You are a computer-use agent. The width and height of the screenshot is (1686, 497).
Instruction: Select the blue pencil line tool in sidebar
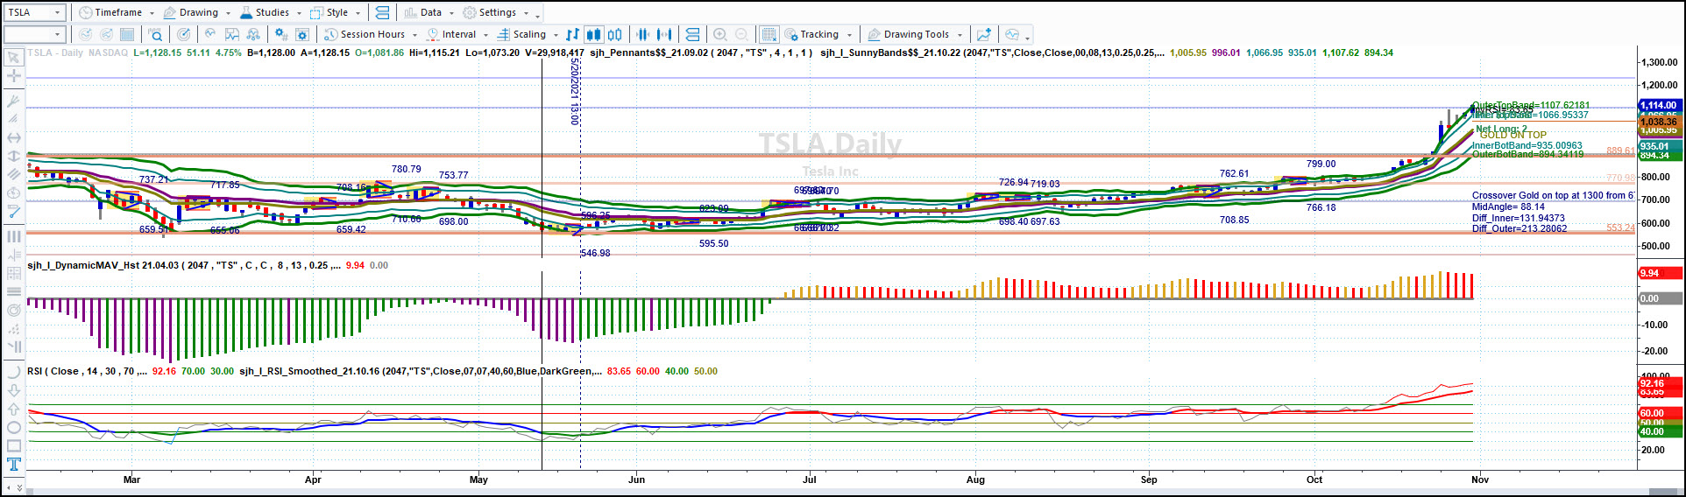[13, 212]
